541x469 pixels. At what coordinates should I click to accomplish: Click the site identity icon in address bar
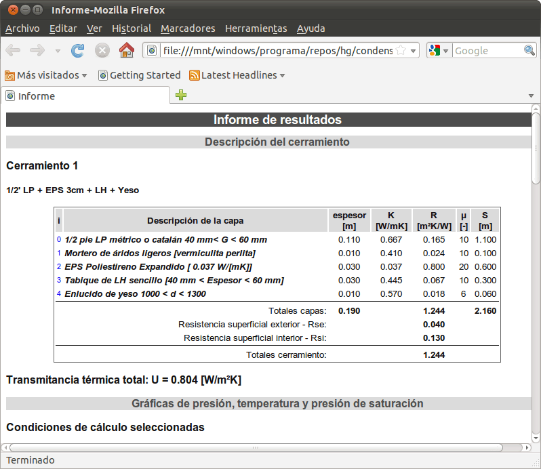pos(152,51)
